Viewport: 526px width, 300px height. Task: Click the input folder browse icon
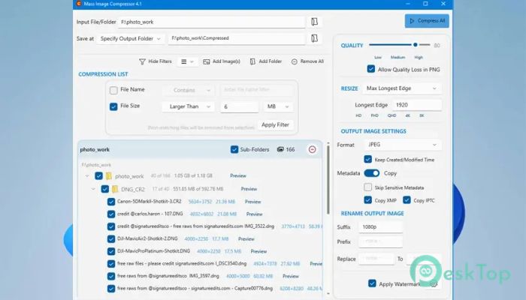pyautogui.click(x=316, y=22)
